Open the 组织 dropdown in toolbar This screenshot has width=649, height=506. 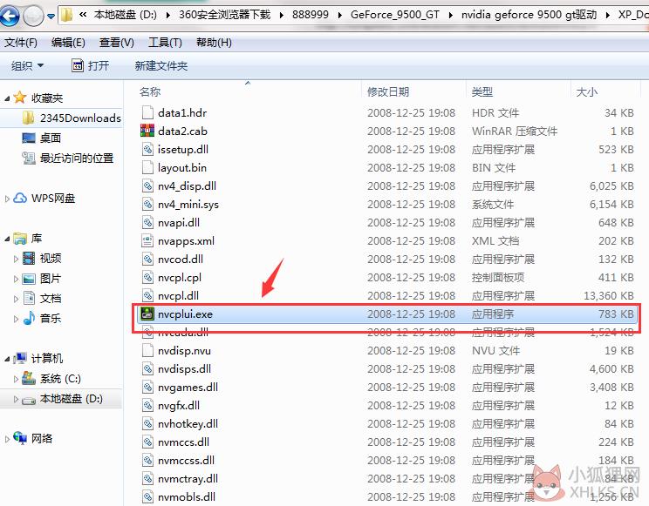tap(27, 65)
